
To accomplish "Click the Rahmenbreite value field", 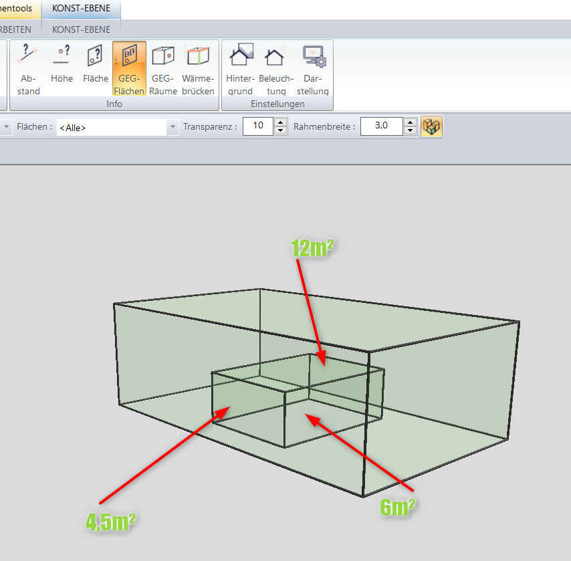I will click(x=381, y=126).
